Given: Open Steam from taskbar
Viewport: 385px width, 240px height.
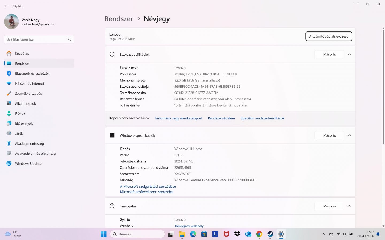Looking at the screenshot, I should [270, 234].
